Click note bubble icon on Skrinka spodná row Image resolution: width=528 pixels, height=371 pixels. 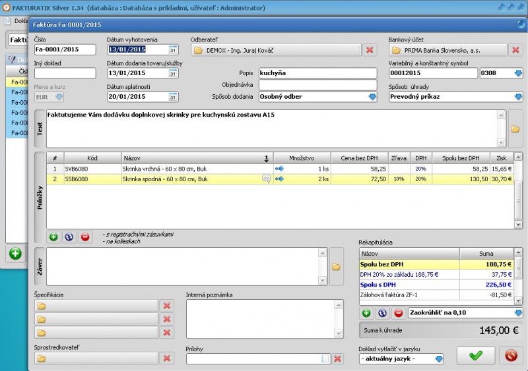coord(267,179)
